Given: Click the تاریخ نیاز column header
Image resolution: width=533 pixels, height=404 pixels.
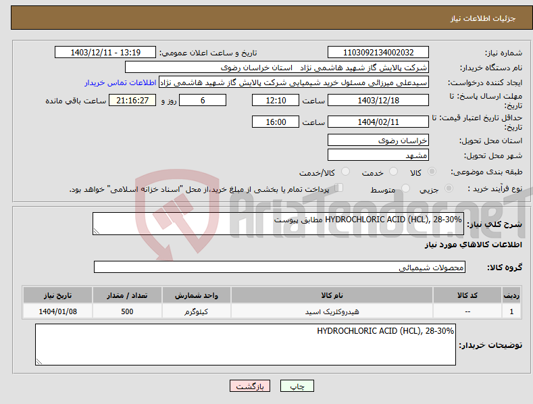Looking at the screenshot, I should click(x=58, y=295).
